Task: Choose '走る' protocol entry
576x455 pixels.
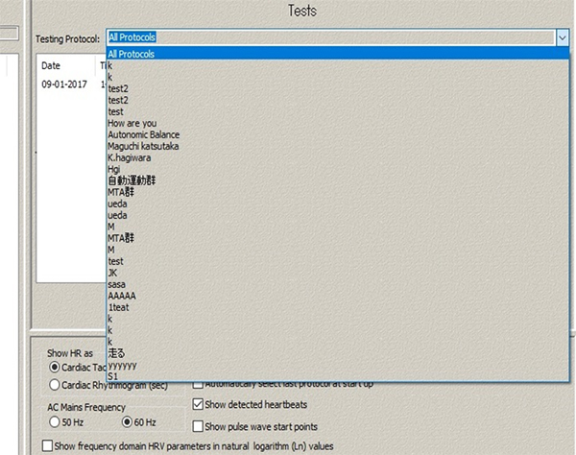Action: coord(116,353)
